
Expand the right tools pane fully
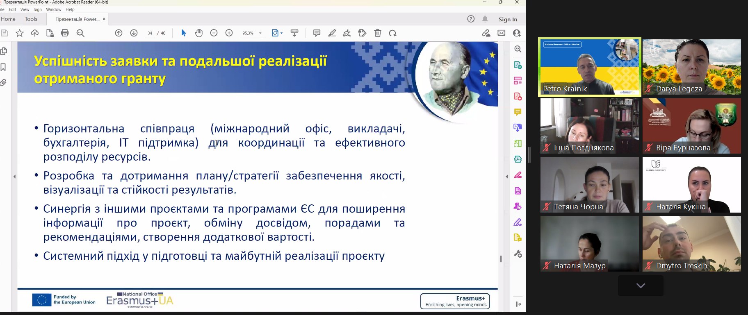[x=518, y=304]
